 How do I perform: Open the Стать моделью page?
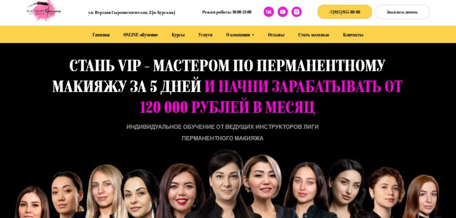pyautogui.click(x=313, y=35)
